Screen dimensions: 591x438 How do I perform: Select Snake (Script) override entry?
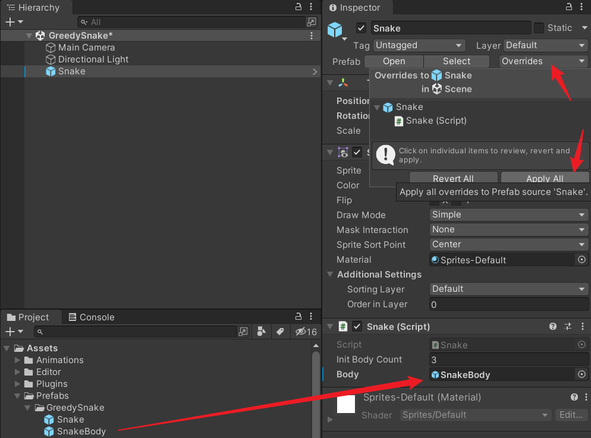pos(430,121)
